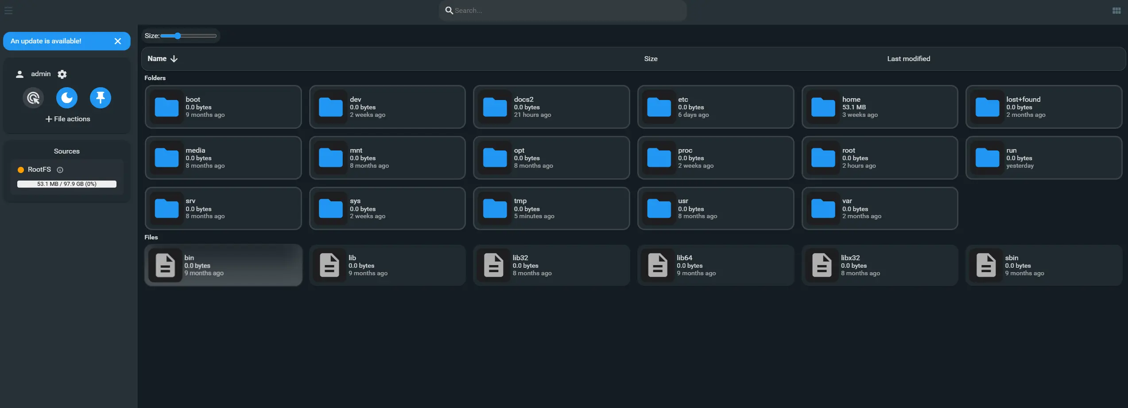Open the mnt folder icon
Image resolution: width=1128 pixels, height=408 pixels.
(331, 158)
